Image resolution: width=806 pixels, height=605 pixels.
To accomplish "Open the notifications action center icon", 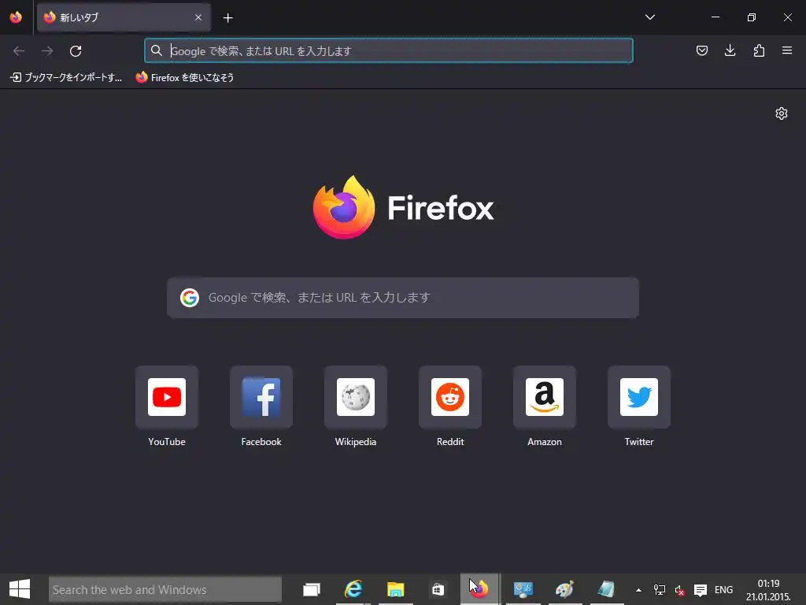I will coord(700,590).
